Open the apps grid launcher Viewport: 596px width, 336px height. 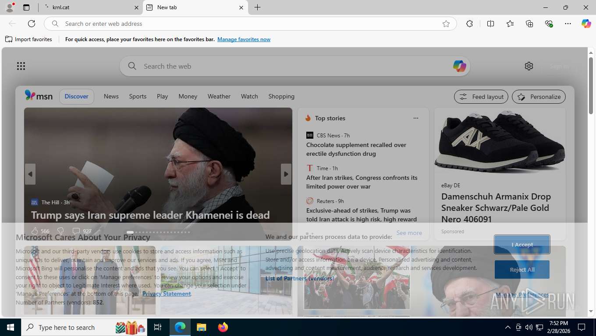[21, 66]
